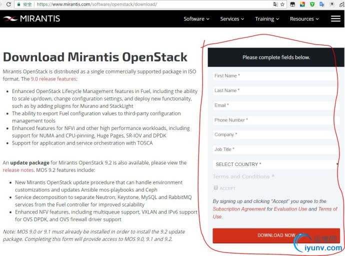Viewport: 345px width, 256px height.
Task: Open the hamburger menu icon
Action: [x=335, y=18]
